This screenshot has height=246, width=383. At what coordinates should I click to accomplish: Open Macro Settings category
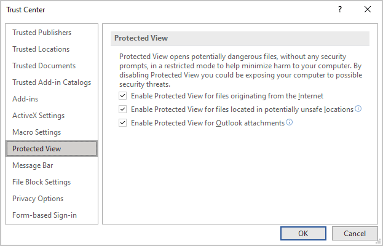36,132
